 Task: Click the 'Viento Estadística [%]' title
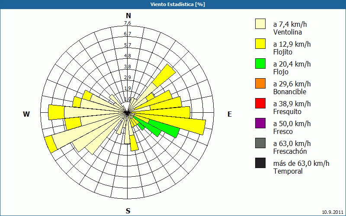click(178, 4)
